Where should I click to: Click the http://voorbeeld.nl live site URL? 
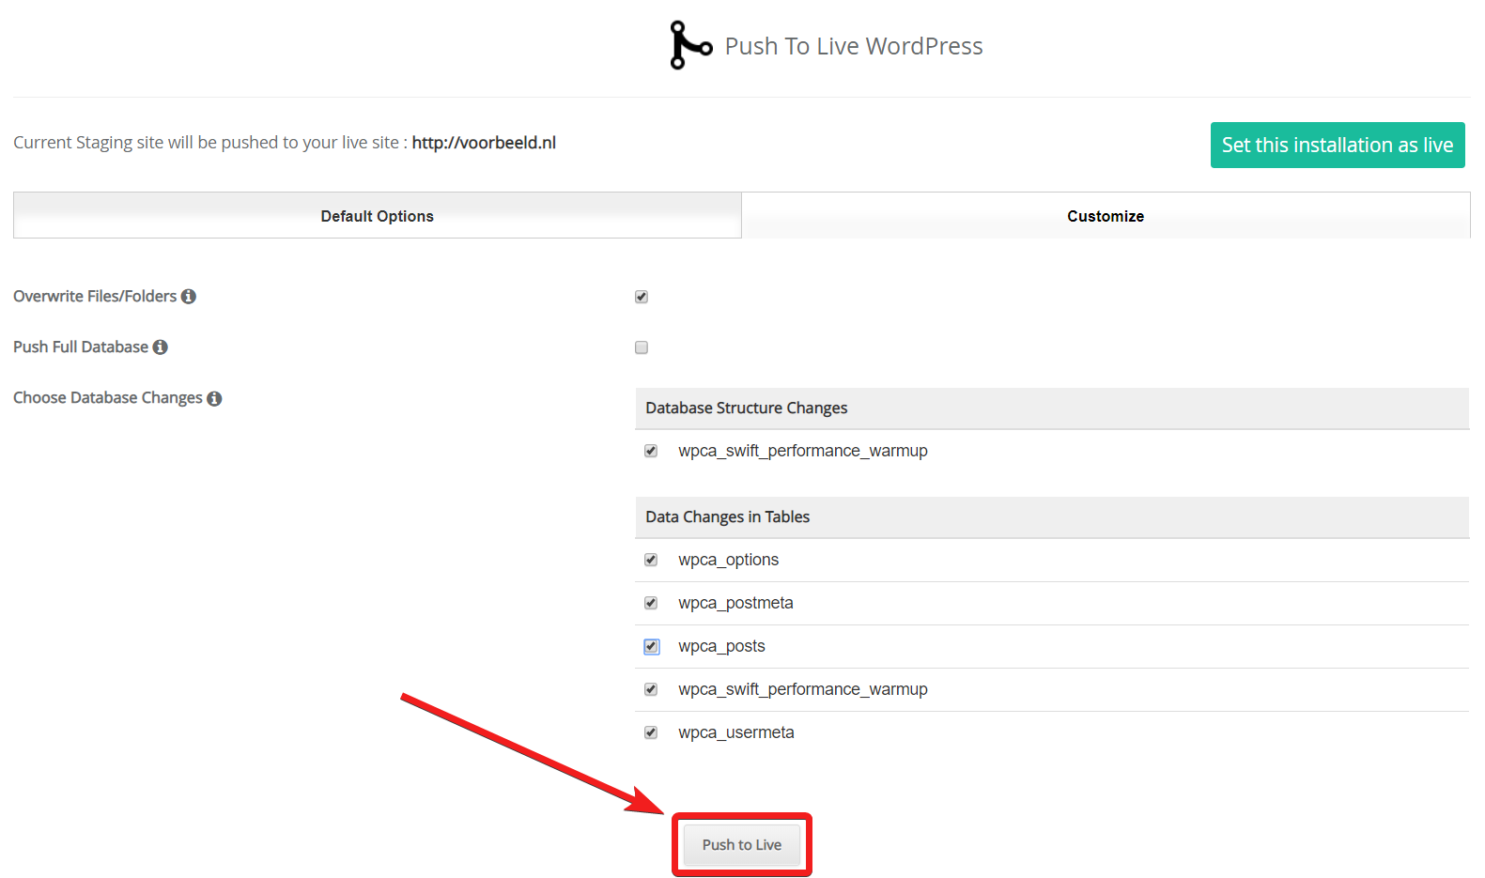[x=484, y=143]
